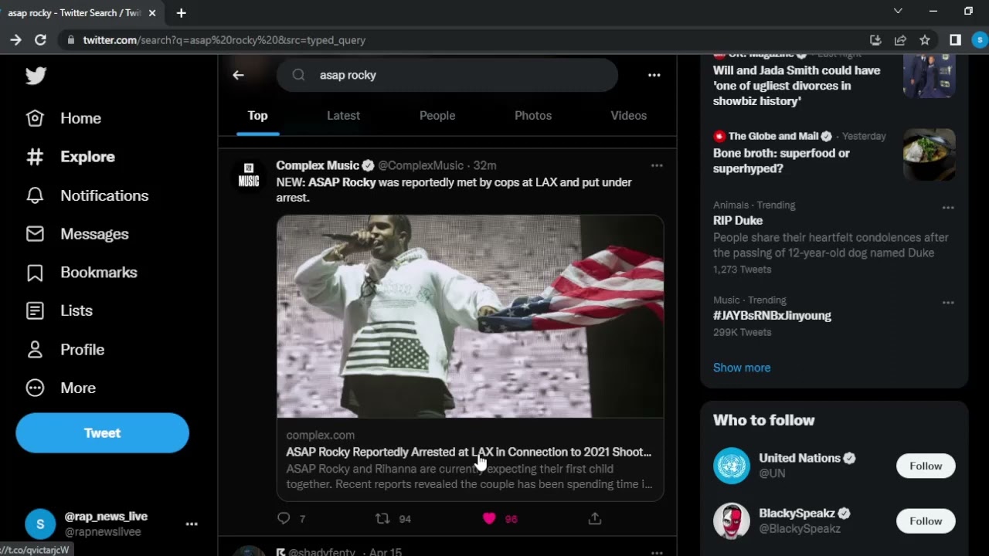
Task: Focus the 'asap rocky' search field
Action: pos(447,75)
